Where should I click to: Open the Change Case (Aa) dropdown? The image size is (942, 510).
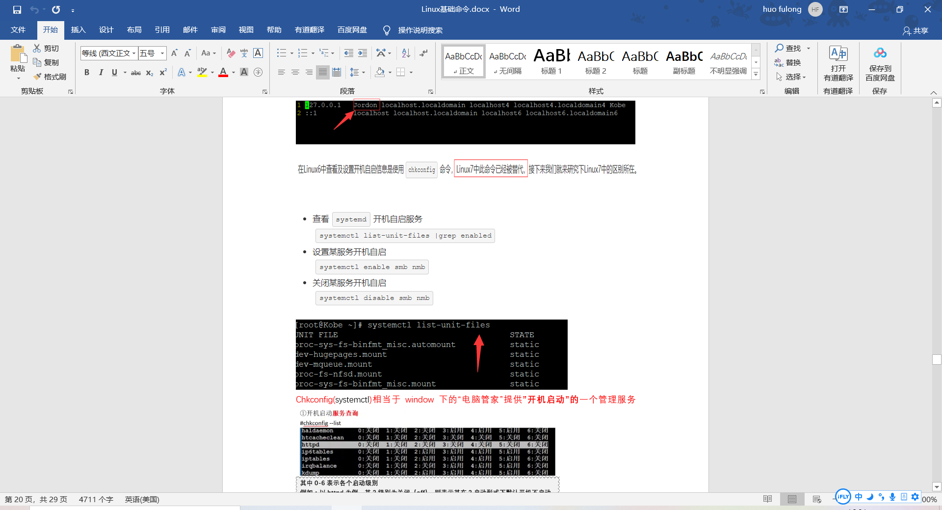pos(209,53)
